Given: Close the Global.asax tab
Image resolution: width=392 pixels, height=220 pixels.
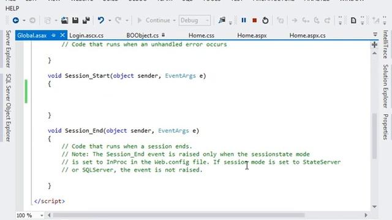Looking at the screenshot, I should tap(62, 35).
